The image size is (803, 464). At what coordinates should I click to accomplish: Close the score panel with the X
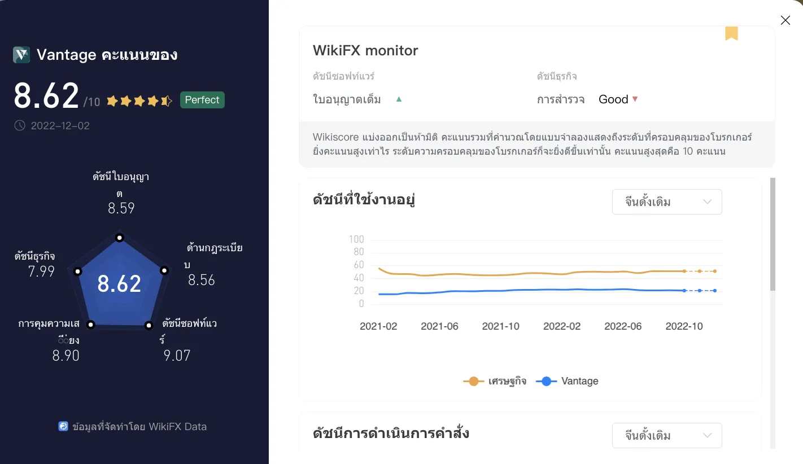click(x=785, y=20)
